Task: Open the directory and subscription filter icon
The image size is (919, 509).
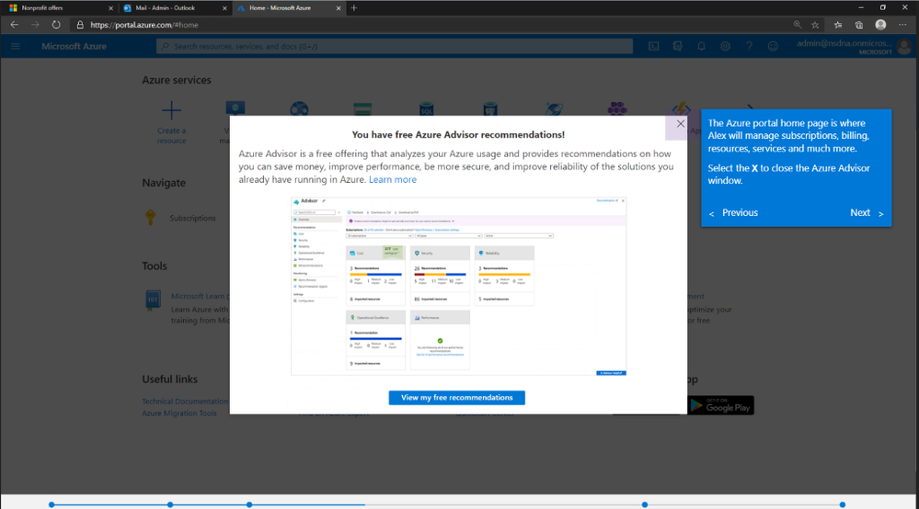Action: point(678,46)
